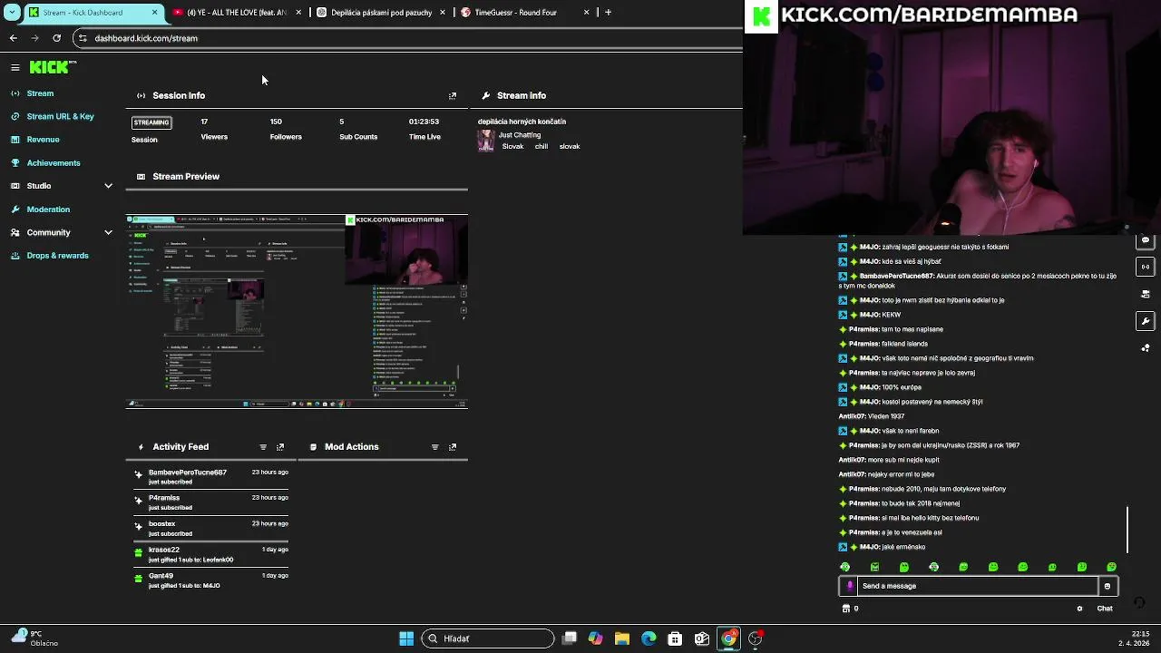Open Task View on taskbar
The image size is (1161, 653).
point(569,638)
